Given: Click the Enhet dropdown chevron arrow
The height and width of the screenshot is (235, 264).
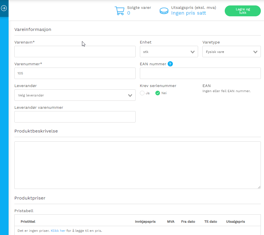Looking at the screenshot, I should 193,52.
